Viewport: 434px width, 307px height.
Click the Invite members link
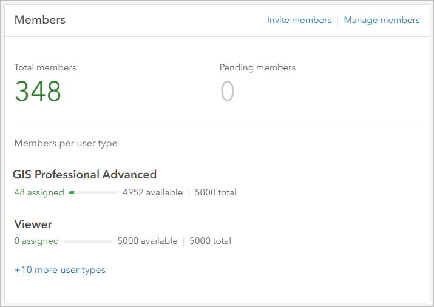(x=299, y=20)
